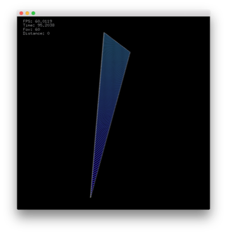The height and width of the screenshot is (234, 227).
Task: Click the yellow minimize window button
Action: 27,13
